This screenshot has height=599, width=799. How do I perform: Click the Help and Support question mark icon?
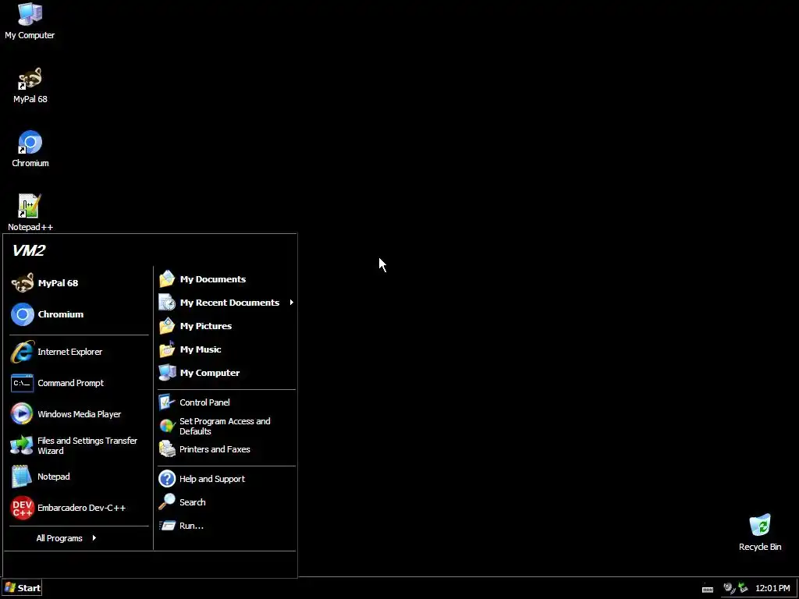click(167, 479)
